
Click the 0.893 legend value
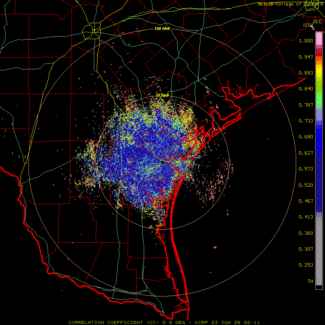[306, 73]
